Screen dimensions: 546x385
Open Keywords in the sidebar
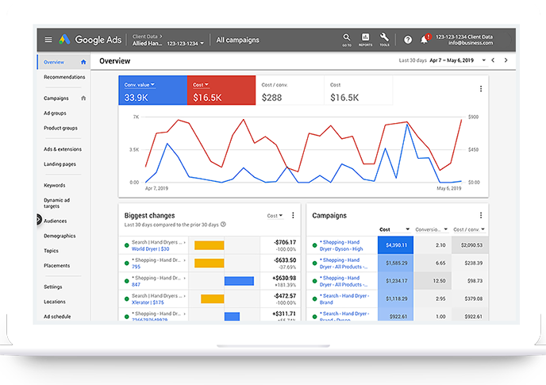(55, 186)
